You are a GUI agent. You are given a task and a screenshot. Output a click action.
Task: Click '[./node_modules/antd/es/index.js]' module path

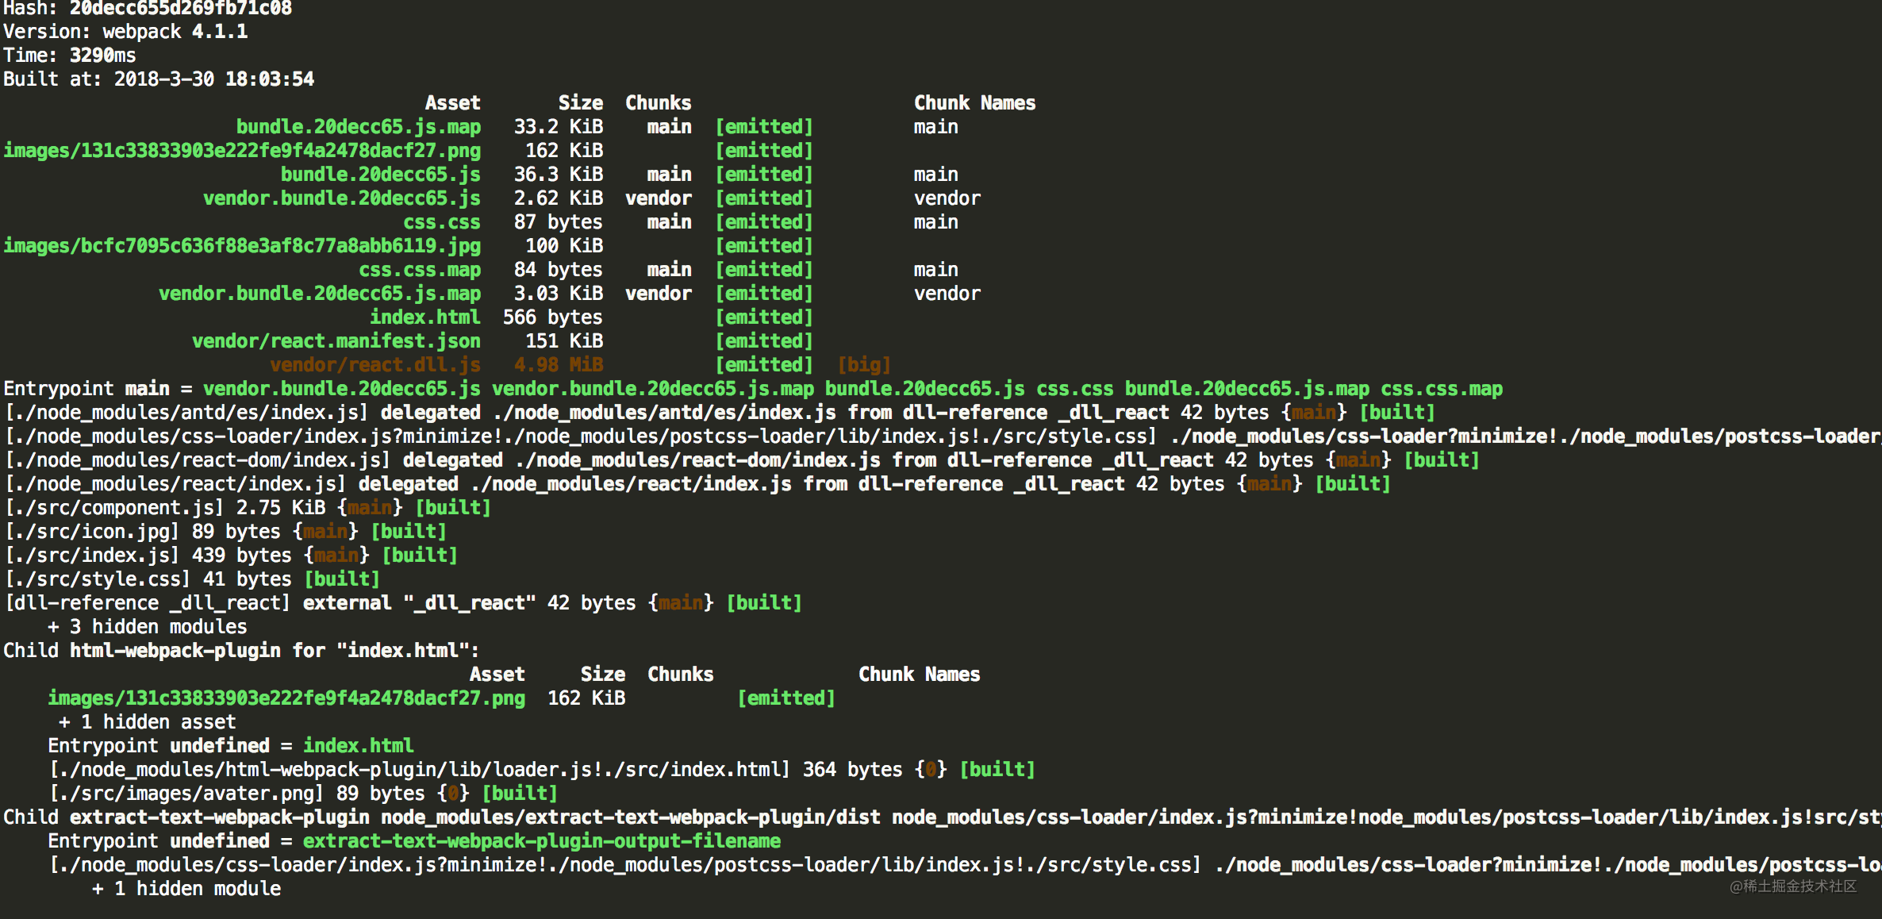tap(186, 413)
